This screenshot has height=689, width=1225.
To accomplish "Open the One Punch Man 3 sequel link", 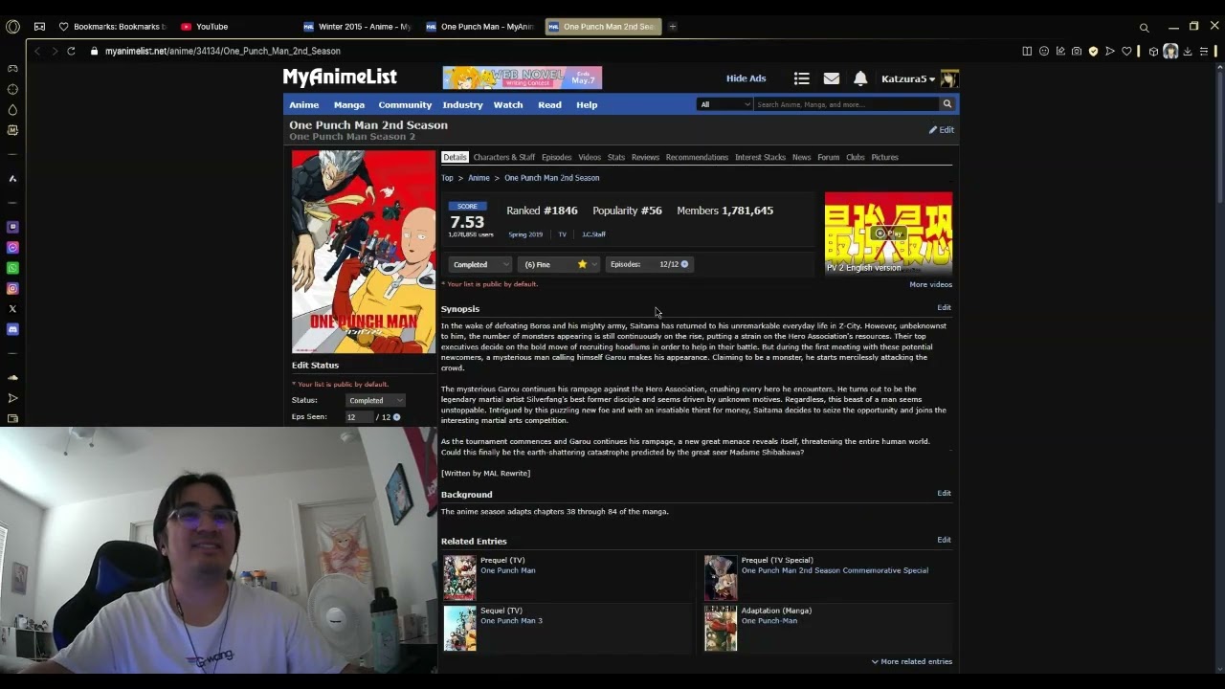I will [511, 621].
